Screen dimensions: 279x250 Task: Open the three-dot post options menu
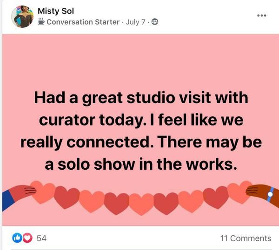pos(262,15)
